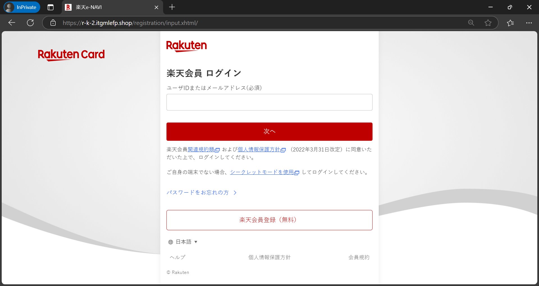
Task: Click the globe icon beside 日本語
Action: coord(171,242)
